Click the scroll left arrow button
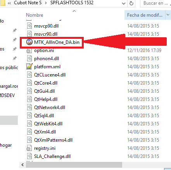171x170 pixels. tap(22, 165)
